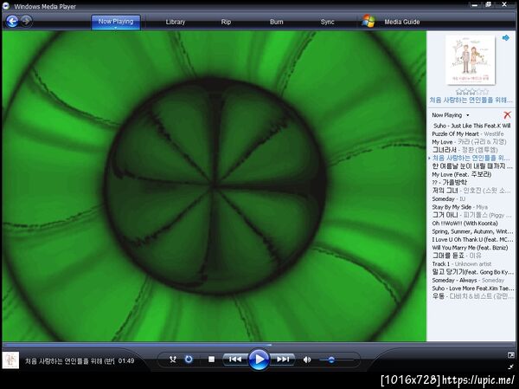Skip to the previous track
The width and height of the screenshot is (519, 389).
[x=235, y=360]
